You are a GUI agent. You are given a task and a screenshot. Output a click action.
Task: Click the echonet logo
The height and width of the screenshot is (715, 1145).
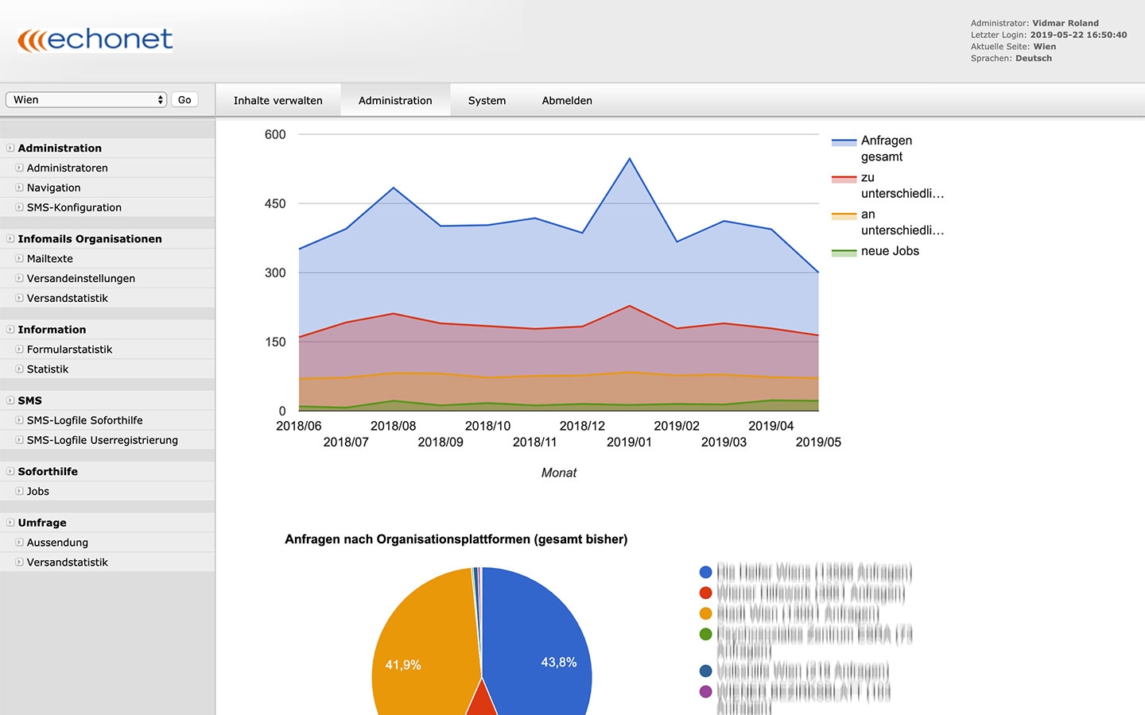(95, 40)
